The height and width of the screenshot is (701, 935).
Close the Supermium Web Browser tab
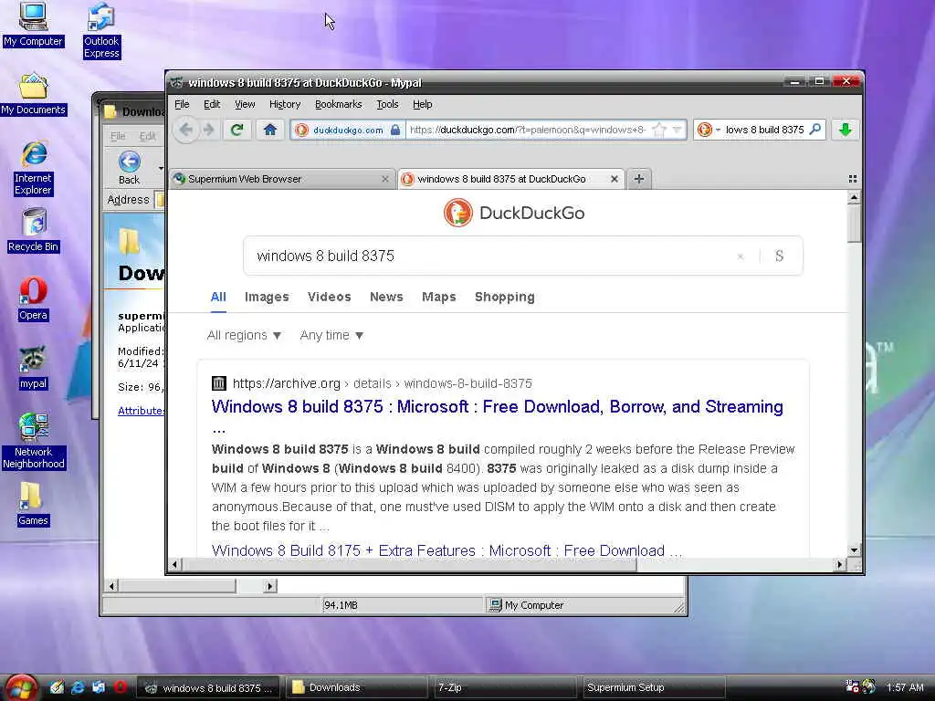tap(384, 179)
